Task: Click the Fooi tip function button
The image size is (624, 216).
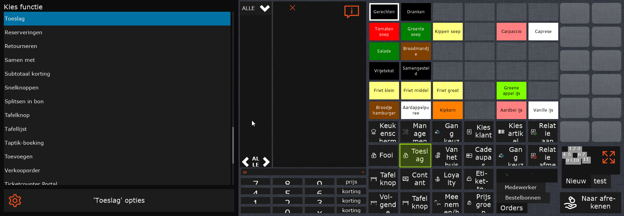Action: coord(382,156)
